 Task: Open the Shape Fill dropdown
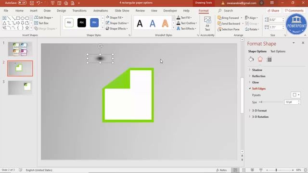115,18
